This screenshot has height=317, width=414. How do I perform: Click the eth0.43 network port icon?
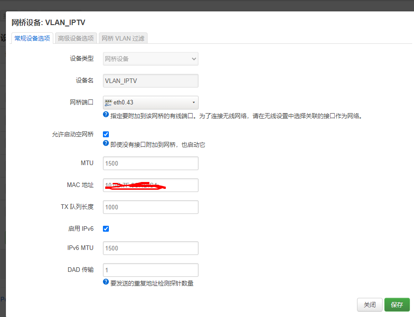click(108, 103)
